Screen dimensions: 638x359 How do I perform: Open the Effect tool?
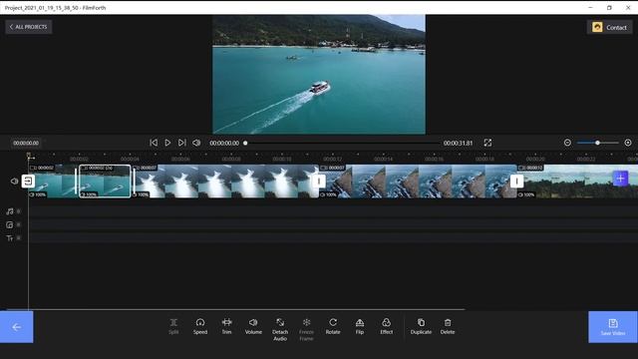[x=386, y=326]
